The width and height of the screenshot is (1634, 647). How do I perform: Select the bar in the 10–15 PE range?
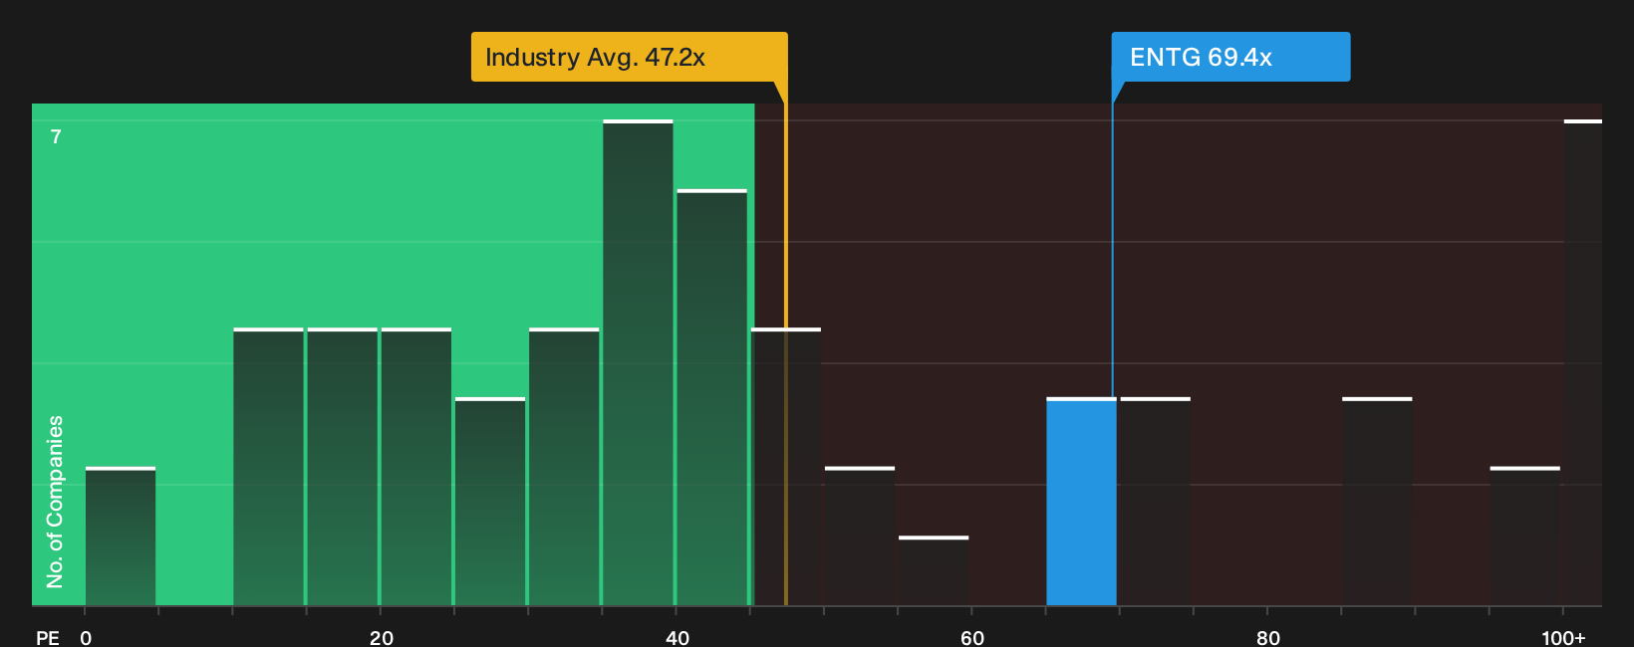point(268,467)
